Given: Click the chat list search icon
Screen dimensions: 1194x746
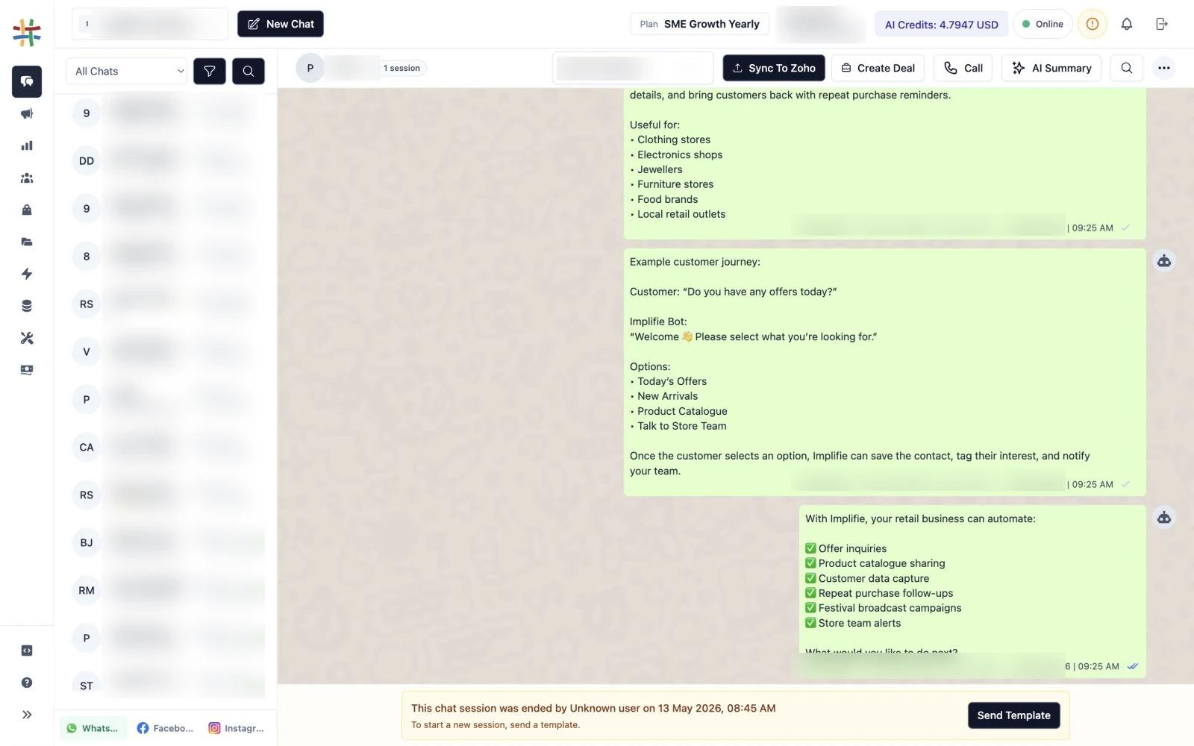Looking at the screenshot, I should pyautogui.click(x=249, y=71).
